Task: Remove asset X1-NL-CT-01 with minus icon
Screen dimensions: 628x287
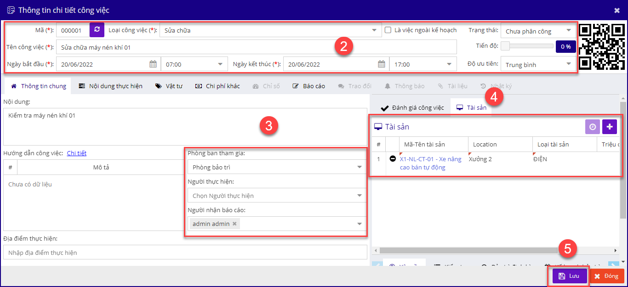Action: (x=393, y=158)
